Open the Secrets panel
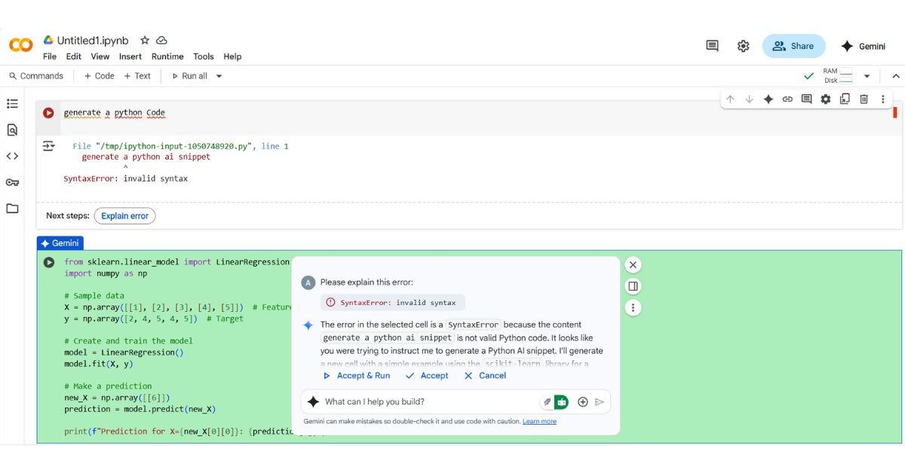Viewport: 905px width, 473px height. [x=12, y=182]
